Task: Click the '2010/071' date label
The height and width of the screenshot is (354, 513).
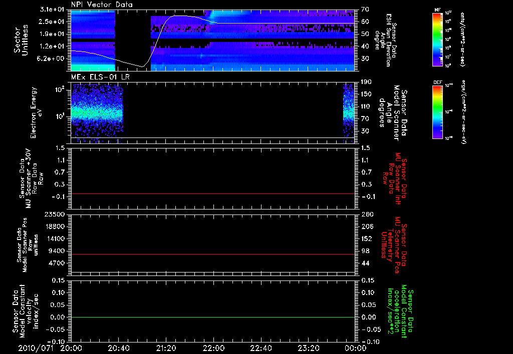Action: tap(36, 348)
